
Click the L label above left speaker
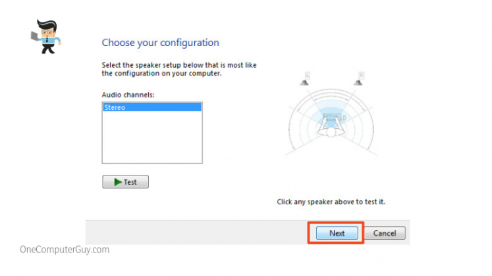(x=307, y=74)
